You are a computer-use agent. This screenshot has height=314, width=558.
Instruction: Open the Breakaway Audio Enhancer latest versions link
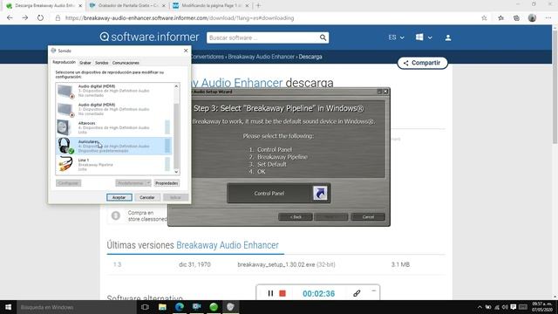[x=228, y=245]
